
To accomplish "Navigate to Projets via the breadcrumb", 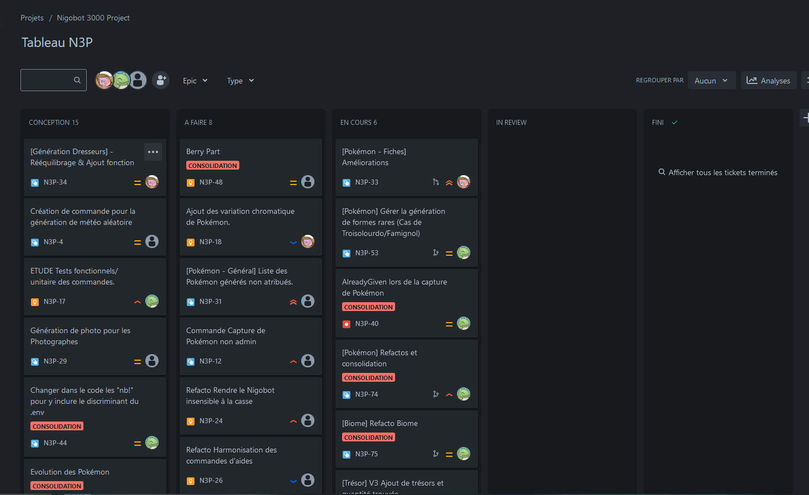I will coord(31,18).
